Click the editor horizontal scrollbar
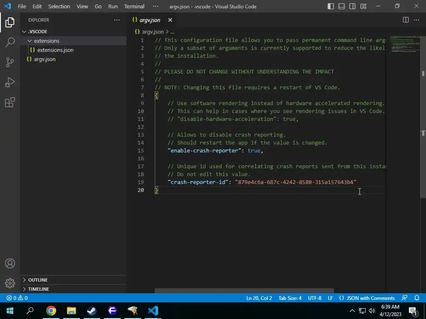Viewport: 426px width, 319px height. click(x=244, y=291)
